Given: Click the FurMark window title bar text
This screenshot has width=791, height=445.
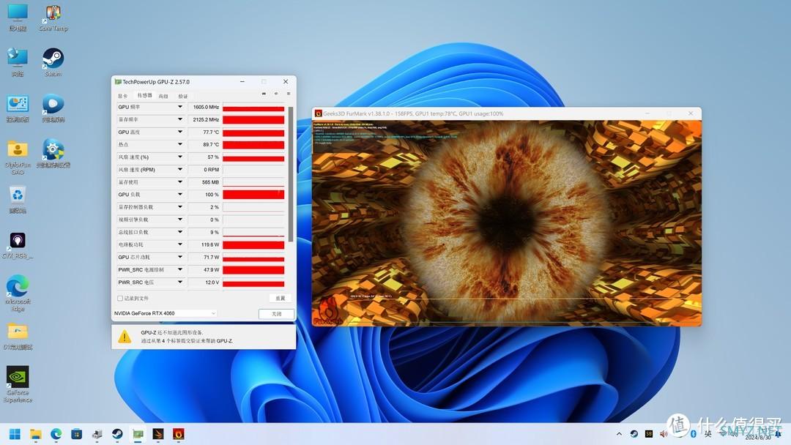Looking at the screenshot, I should [412, 113].
